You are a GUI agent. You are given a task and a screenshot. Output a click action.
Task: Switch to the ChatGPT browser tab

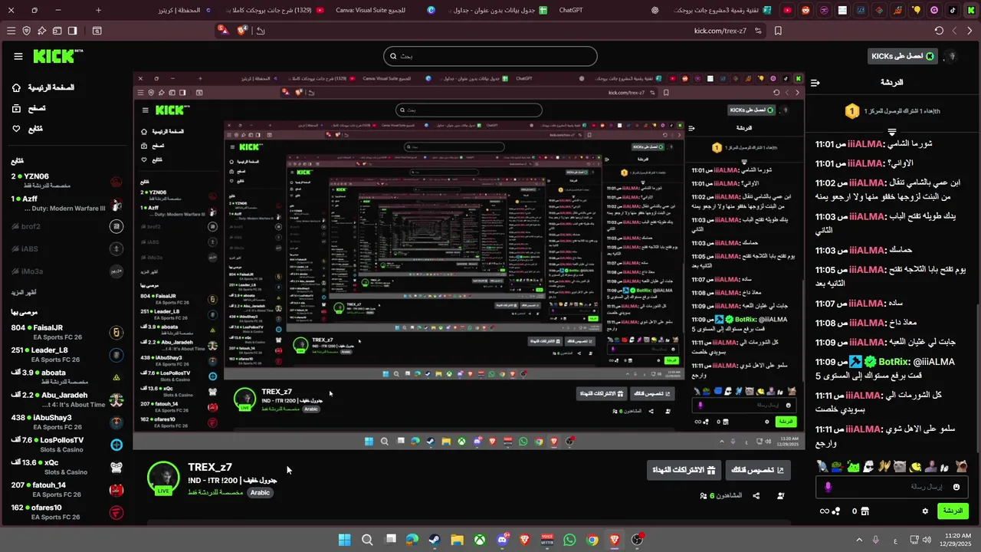(x=571, y=10)
